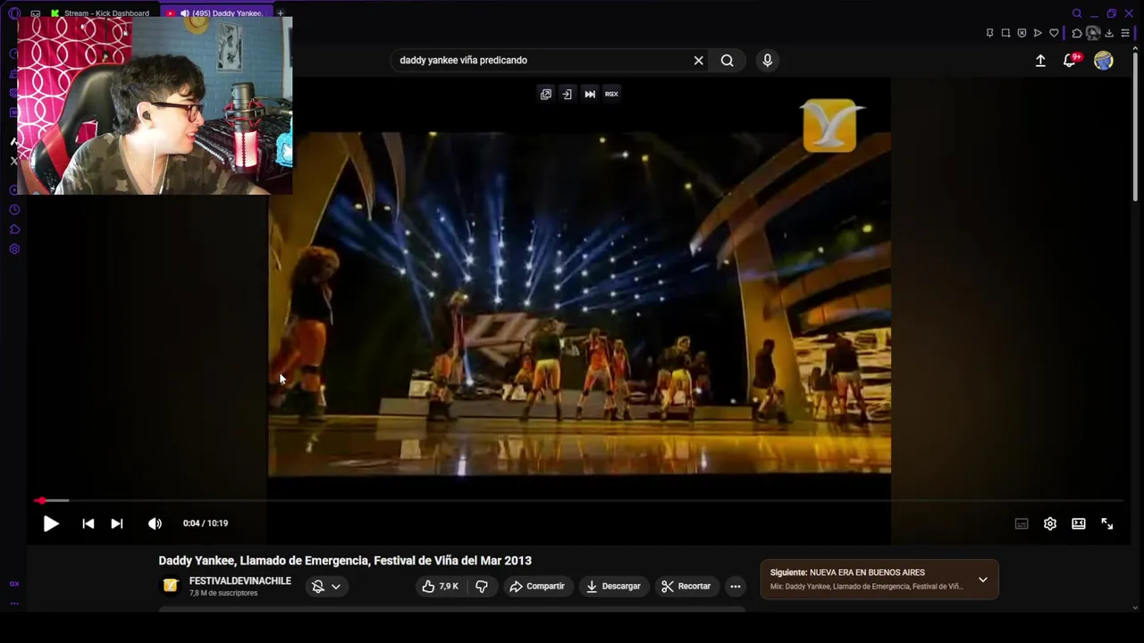Expand the Siguiente playlist panel
This screenshot has height=643, width=1144.
pos(982,580)
